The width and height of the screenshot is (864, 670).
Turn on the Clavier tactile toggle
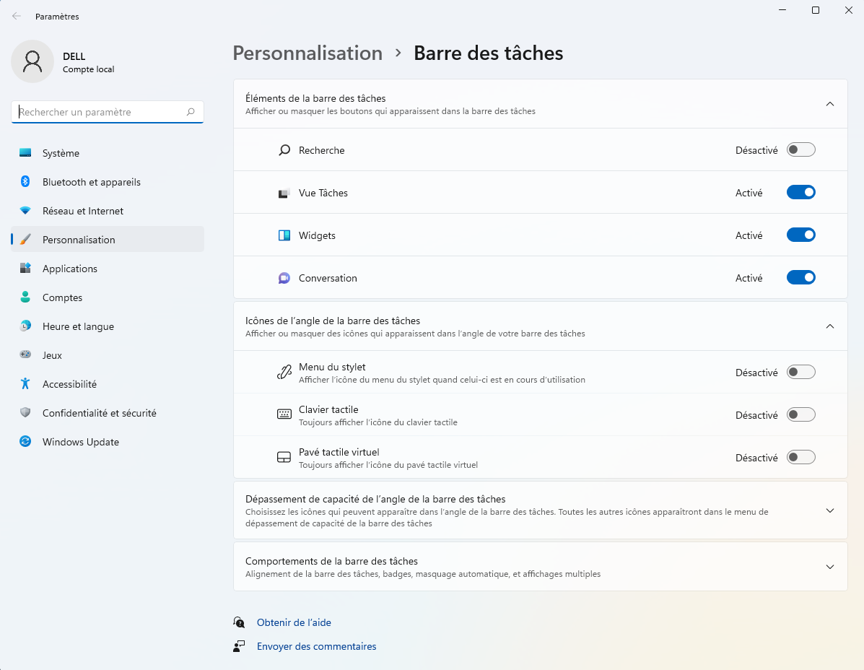point(800,414)
